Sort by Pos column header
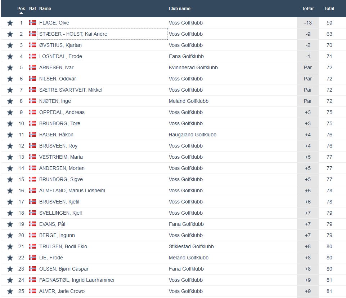 tap(21, 8)
